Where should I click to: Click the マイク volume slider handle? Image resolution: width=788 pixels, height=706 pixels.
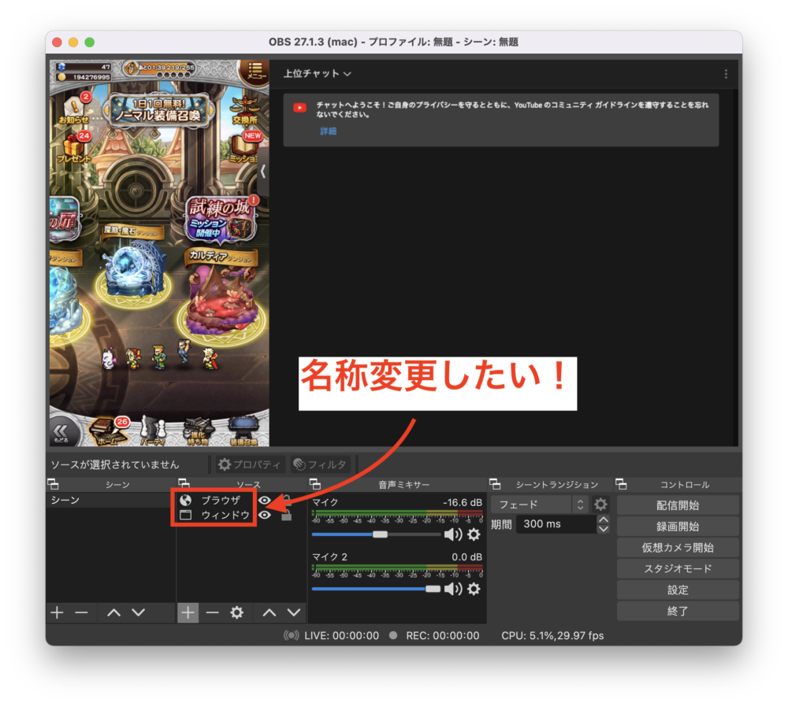pos(380,534)
